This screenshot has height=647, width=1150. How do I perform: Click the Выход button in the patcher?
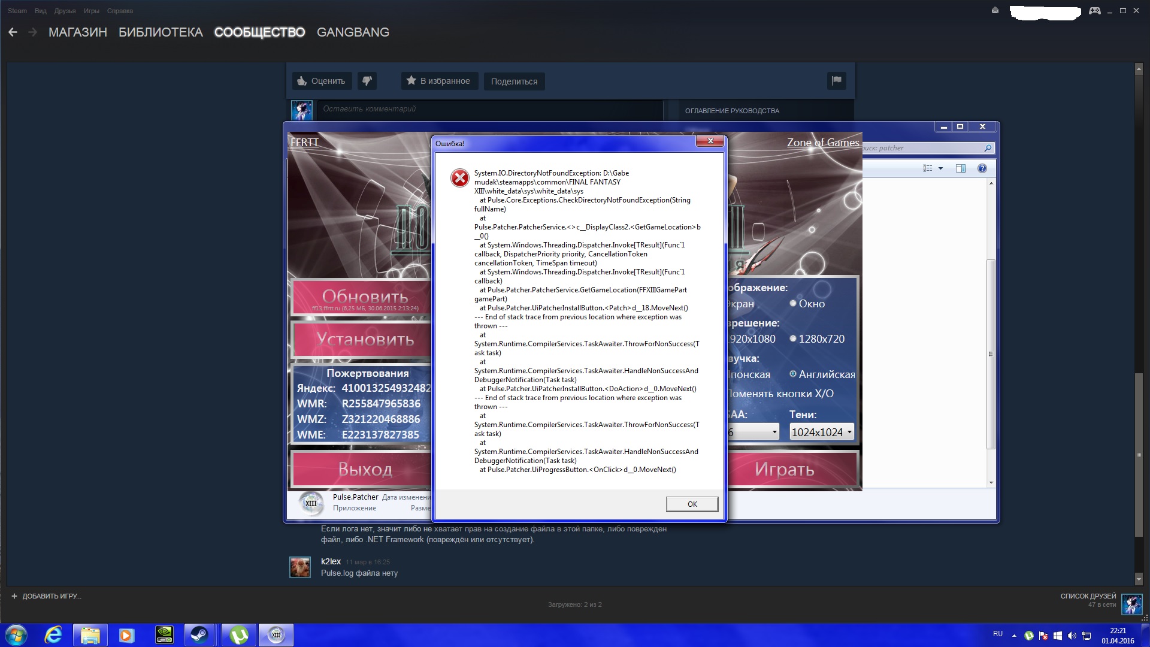click(362, 469)
